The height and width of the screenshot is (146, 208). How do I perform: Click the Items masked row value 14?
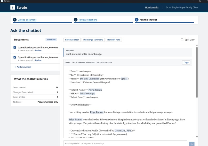click(57, 87)
